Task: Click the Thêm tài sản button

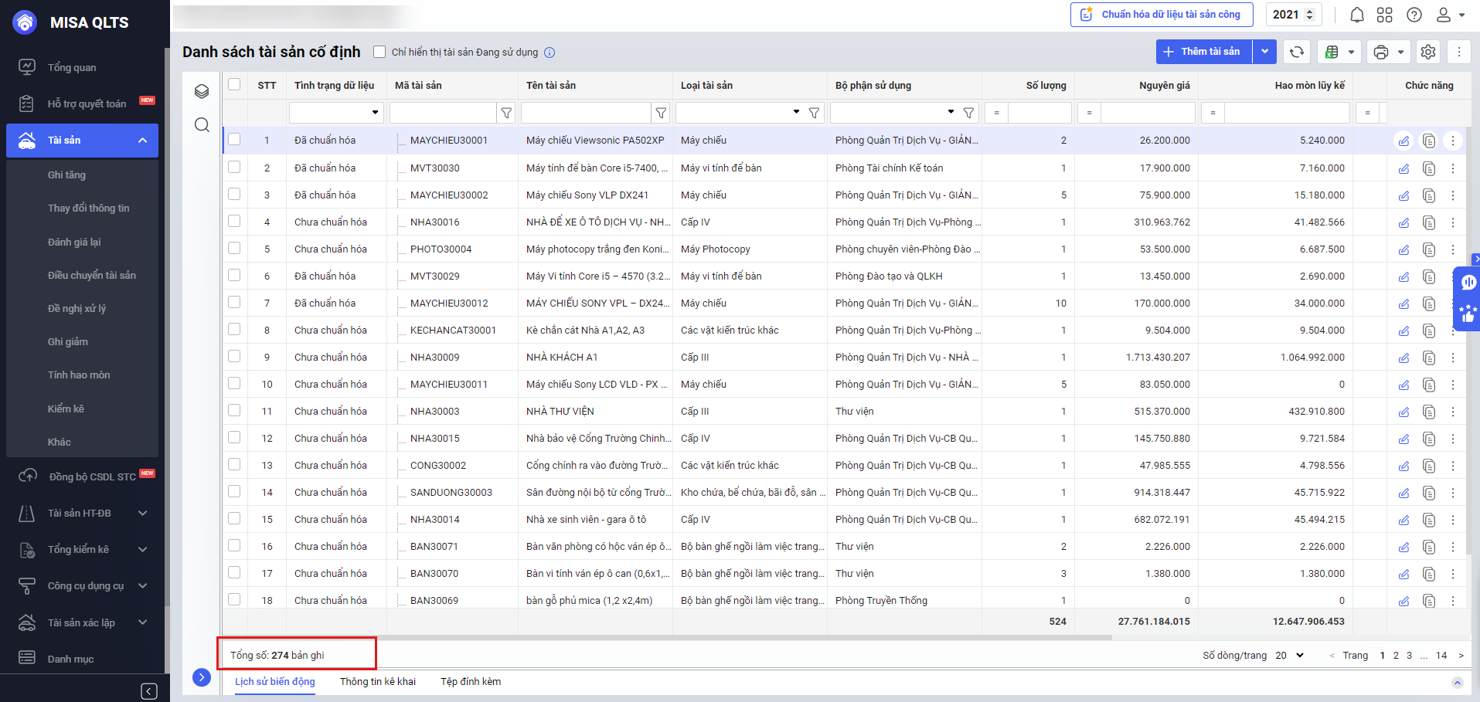Action: [x=1203, y=52]
